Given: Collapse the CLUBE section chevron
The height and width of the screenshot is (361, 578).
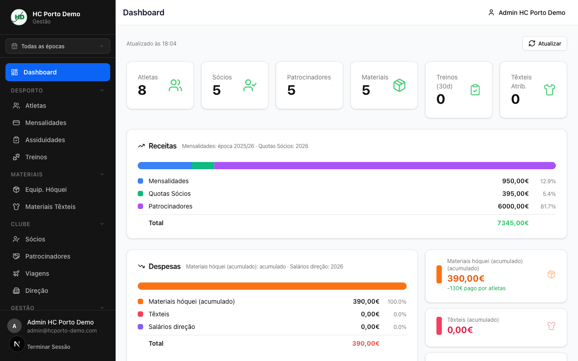Looking at the screenshot, I should (x=102, y=224).
